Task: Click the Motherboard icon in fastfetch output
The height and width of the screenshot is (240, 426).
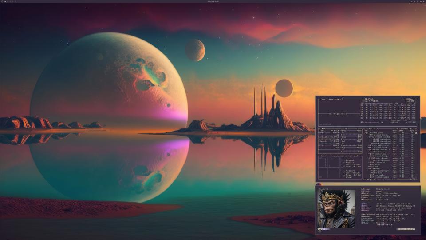Action: click(362, 214)
